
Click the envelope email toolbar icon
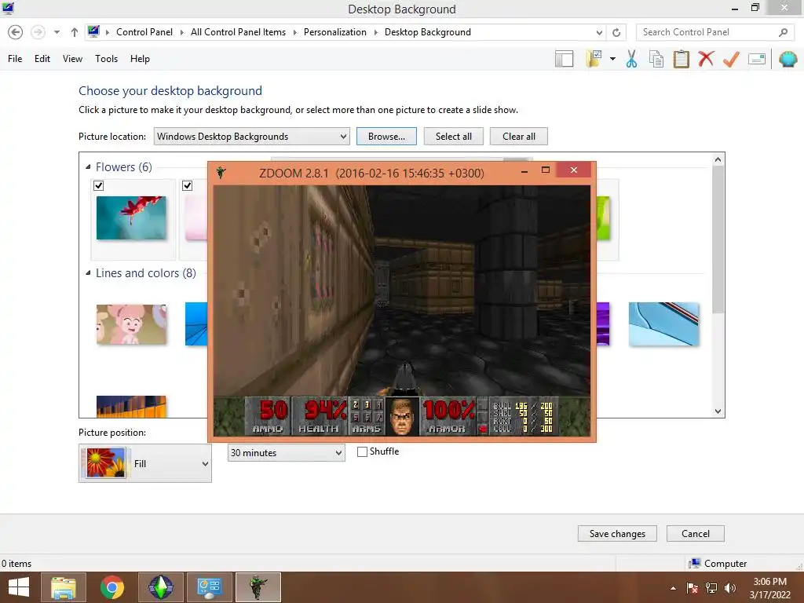[757, 59]
